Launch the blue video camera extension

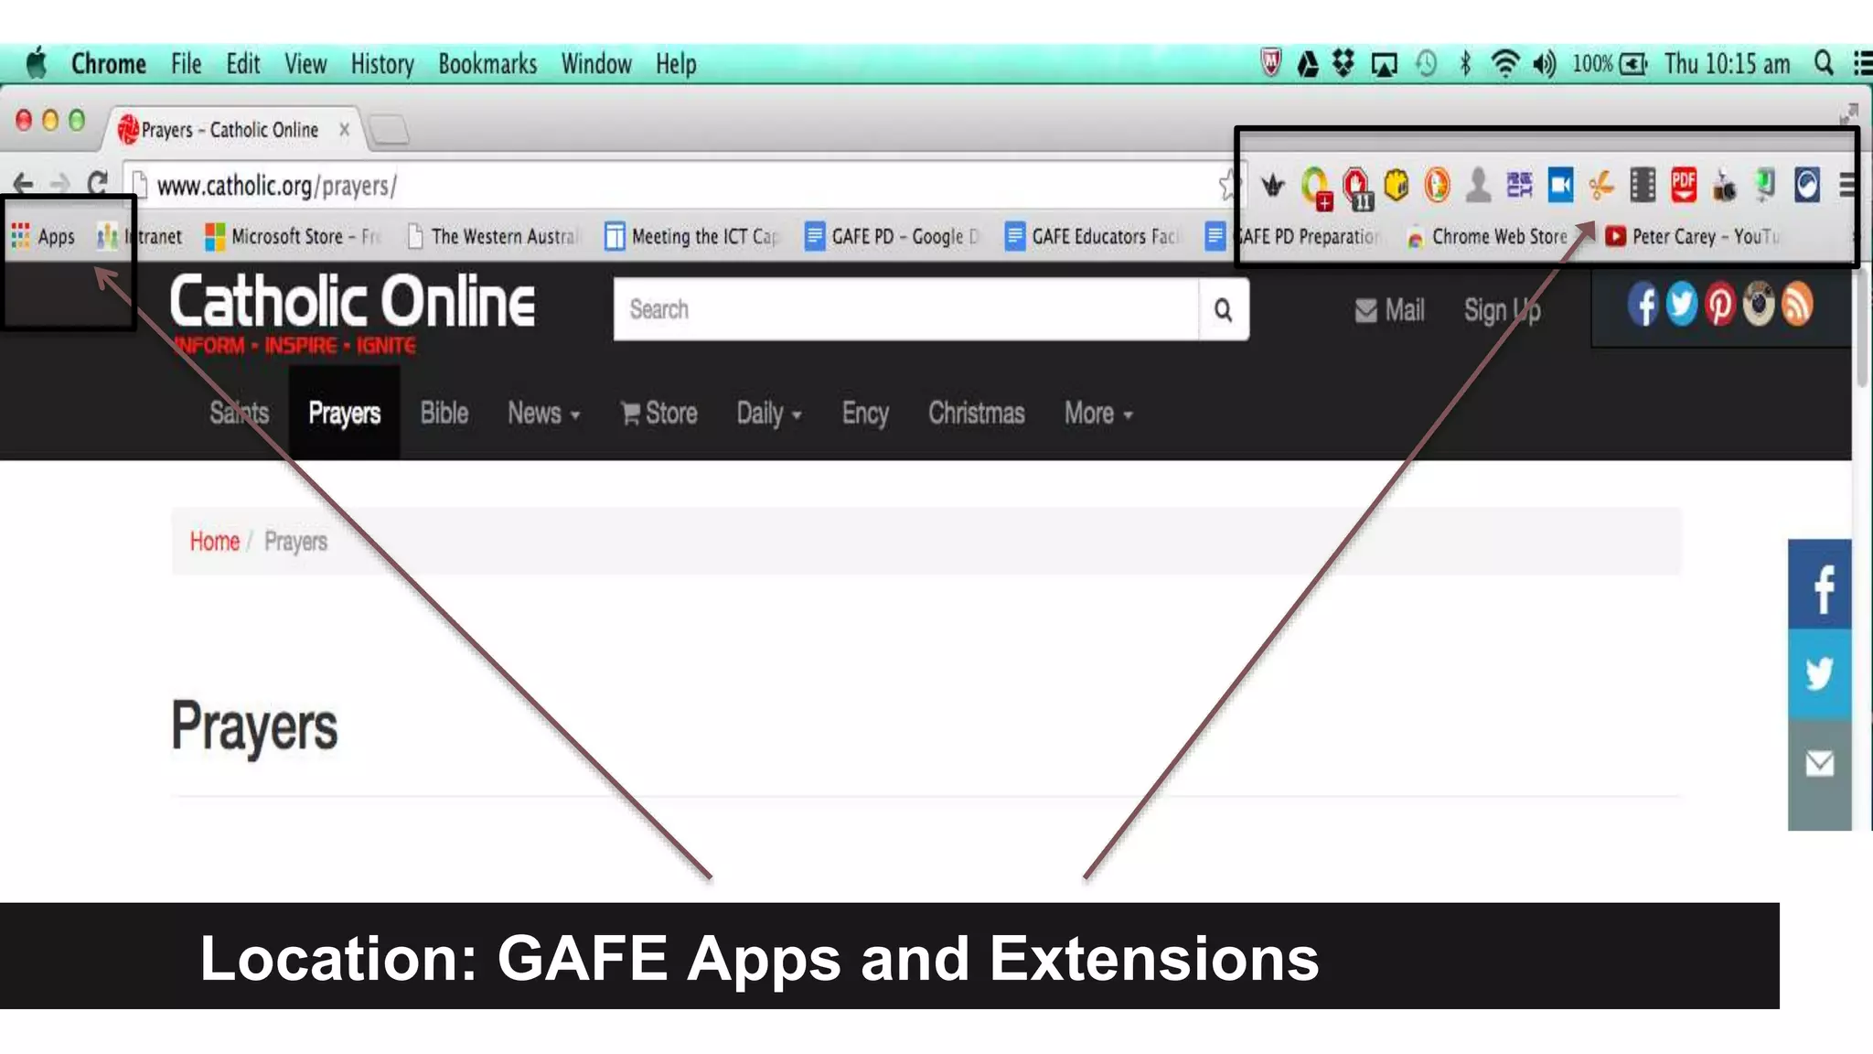click(x=1560, y=185)
